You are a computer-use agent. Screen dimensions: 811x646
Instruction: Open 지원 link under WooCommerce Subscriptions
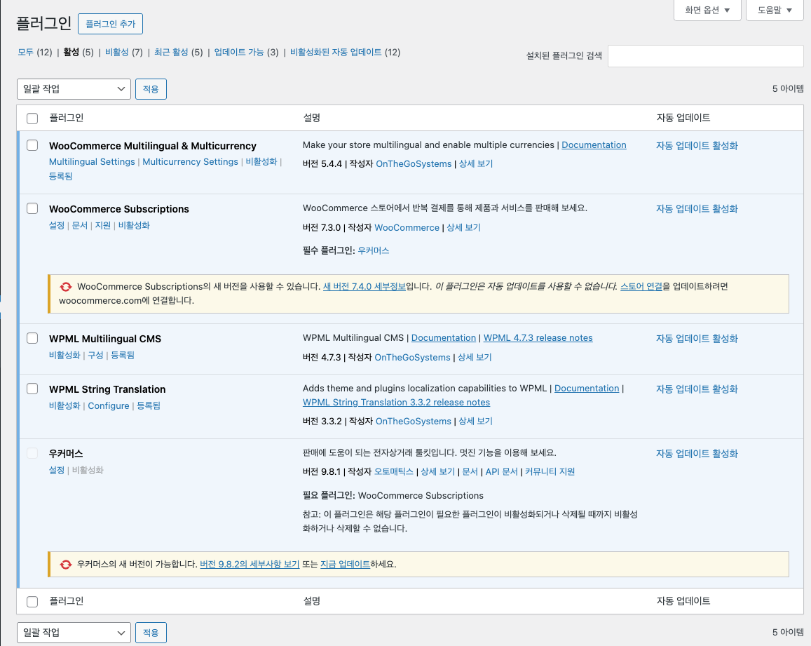[x=103, y=225]
